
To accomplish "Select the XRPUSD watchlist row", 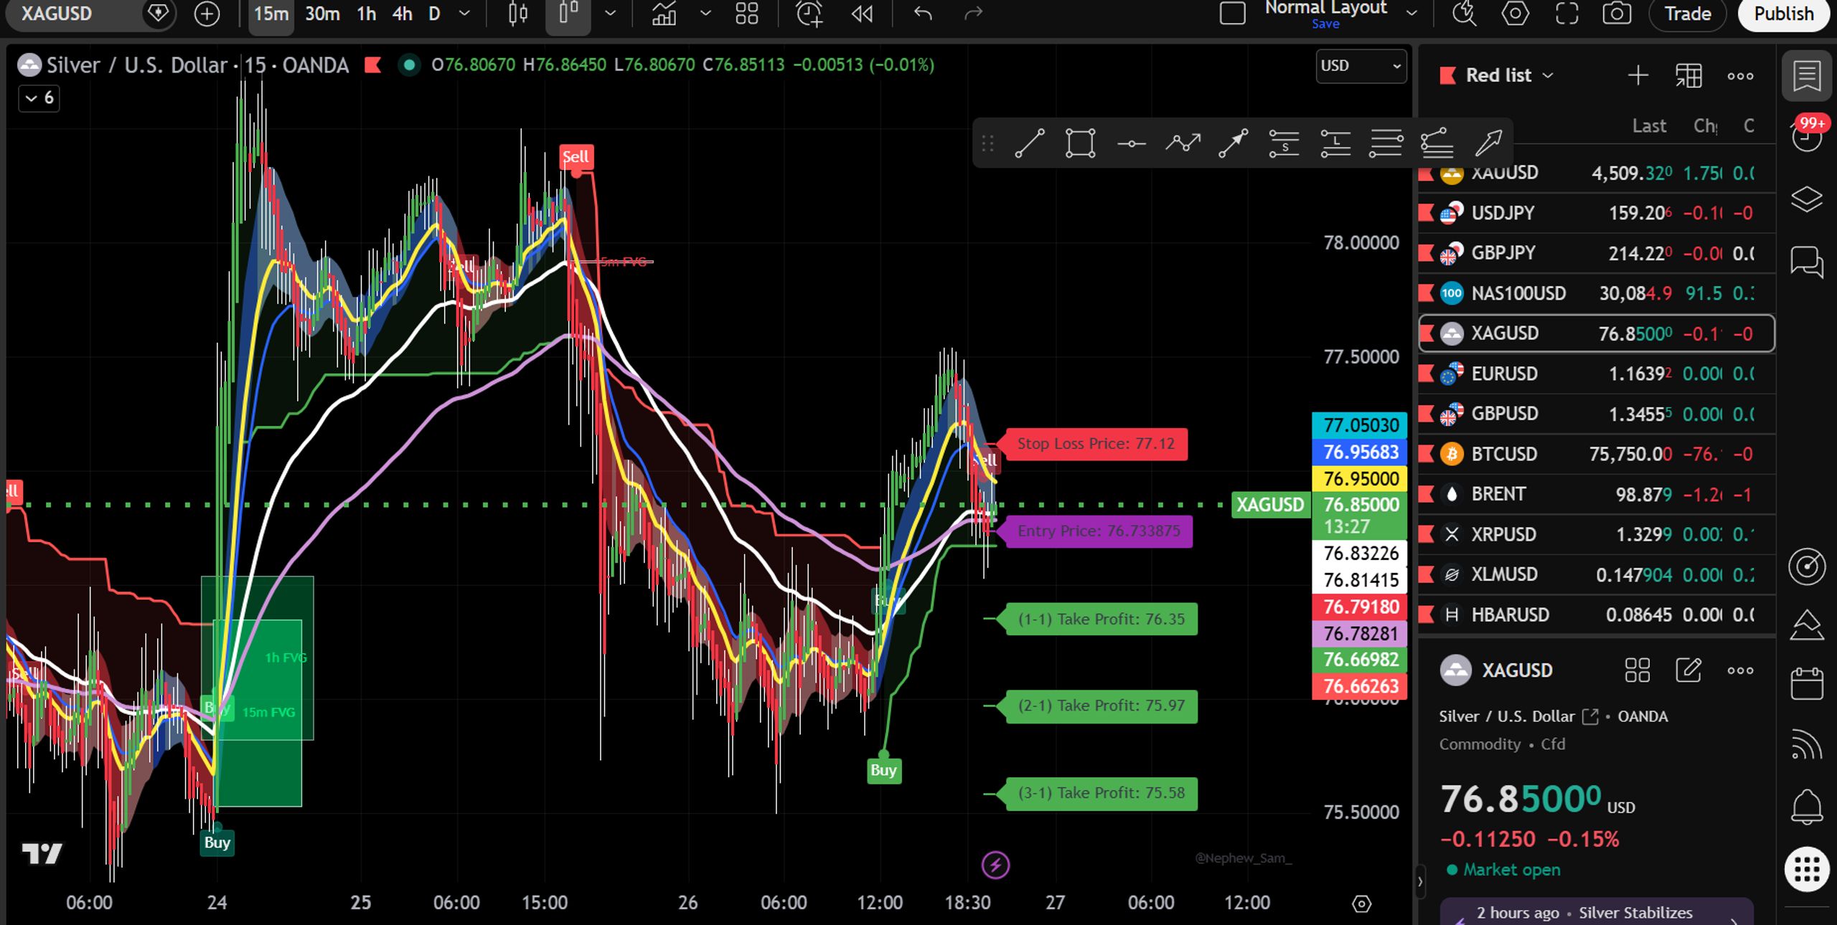I will click(1597, 534).
